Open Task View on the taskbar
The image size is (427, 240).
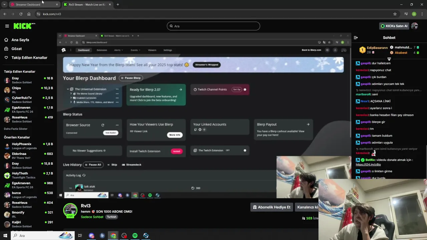click(x=80, y=236)
